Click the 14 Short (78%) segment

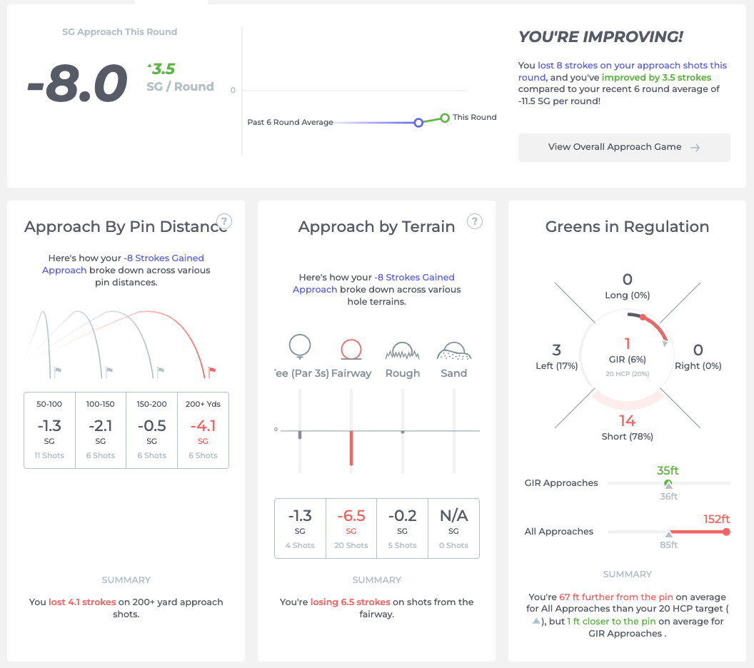627,427
